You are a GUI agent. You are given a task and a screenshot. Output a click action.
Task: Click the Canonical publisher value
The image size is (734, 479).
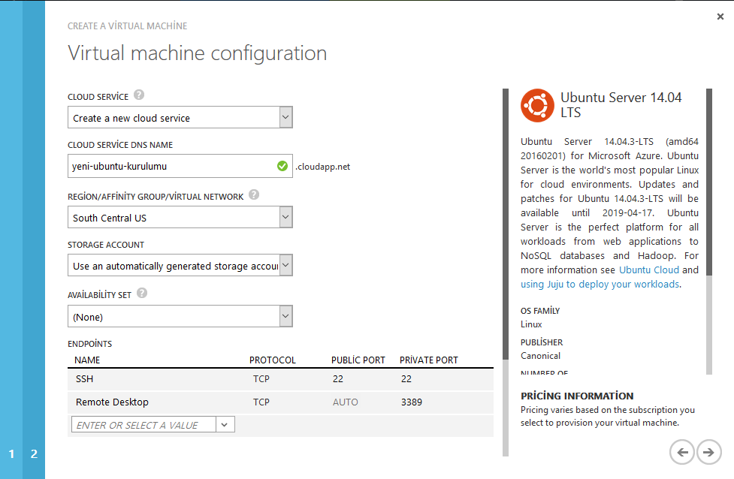point(540,356)
